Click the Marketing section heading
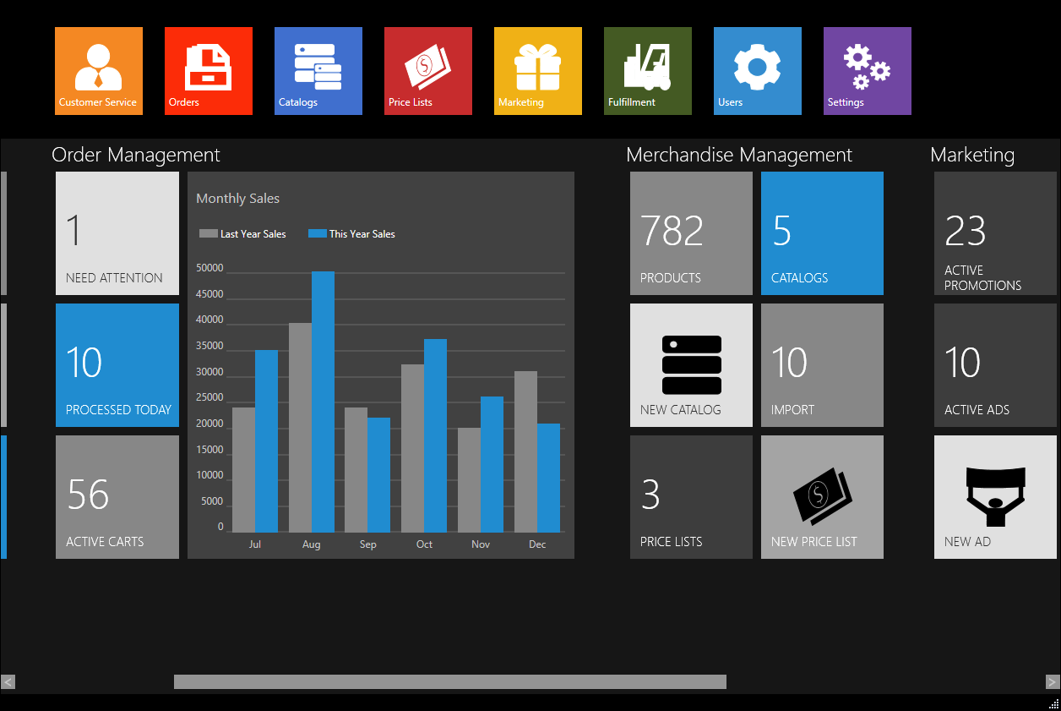This screenshot has height=711, width=1061. pyautogui.click(x=972, y=155)
